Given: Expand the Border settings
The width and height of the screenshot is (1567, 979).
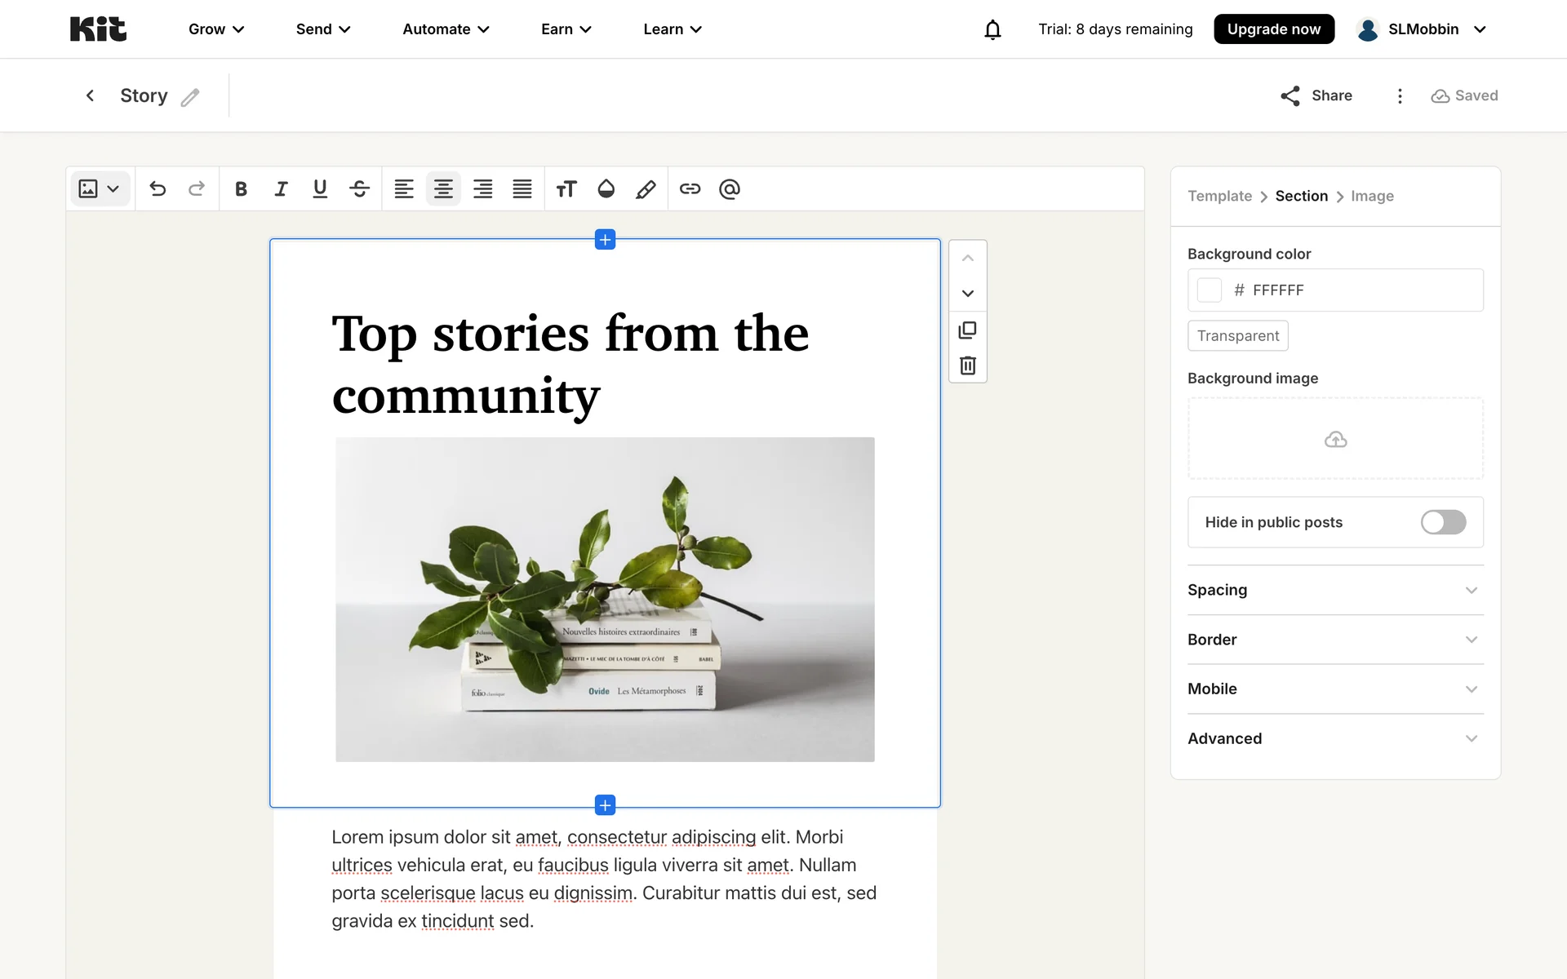Looking at the screenshot, I should (1335, 640).
